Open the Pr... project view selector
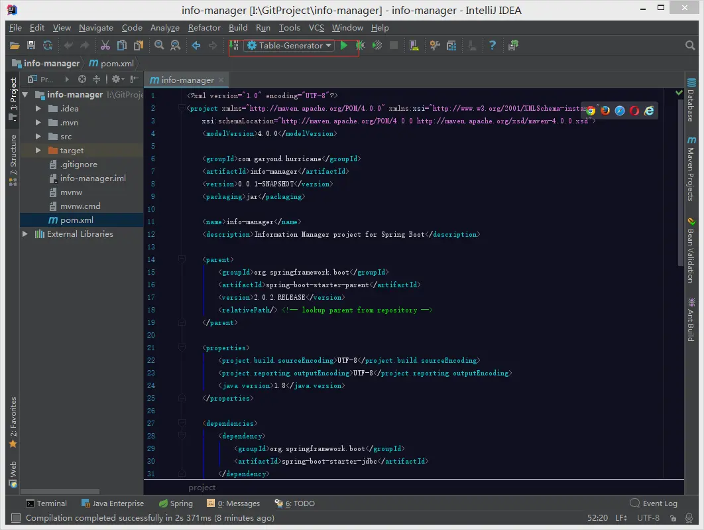 click(x=41, y=80)
